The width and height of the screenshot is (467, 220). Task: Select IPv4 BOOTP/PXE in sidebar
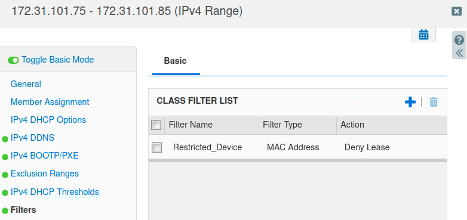coord(44,156)
